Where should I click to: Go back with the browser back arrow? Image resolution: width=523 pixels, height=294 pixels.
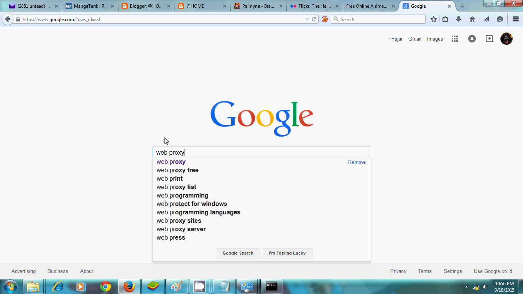(x=7, y=19)
